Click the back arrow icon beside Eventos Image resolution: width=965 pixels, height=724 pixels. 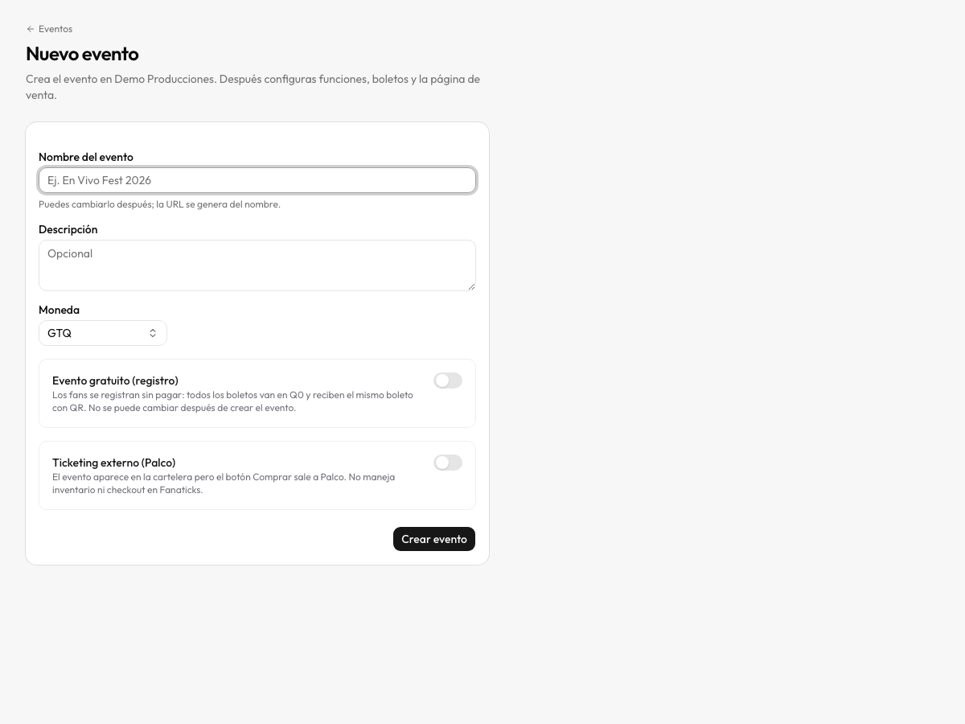coord(31,29)
